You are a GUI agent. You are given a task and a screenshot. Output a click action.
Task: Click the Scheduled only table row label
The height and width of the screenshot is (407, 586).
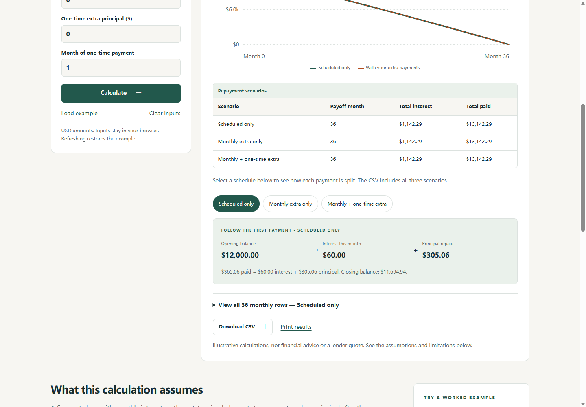tap(236, 124)
